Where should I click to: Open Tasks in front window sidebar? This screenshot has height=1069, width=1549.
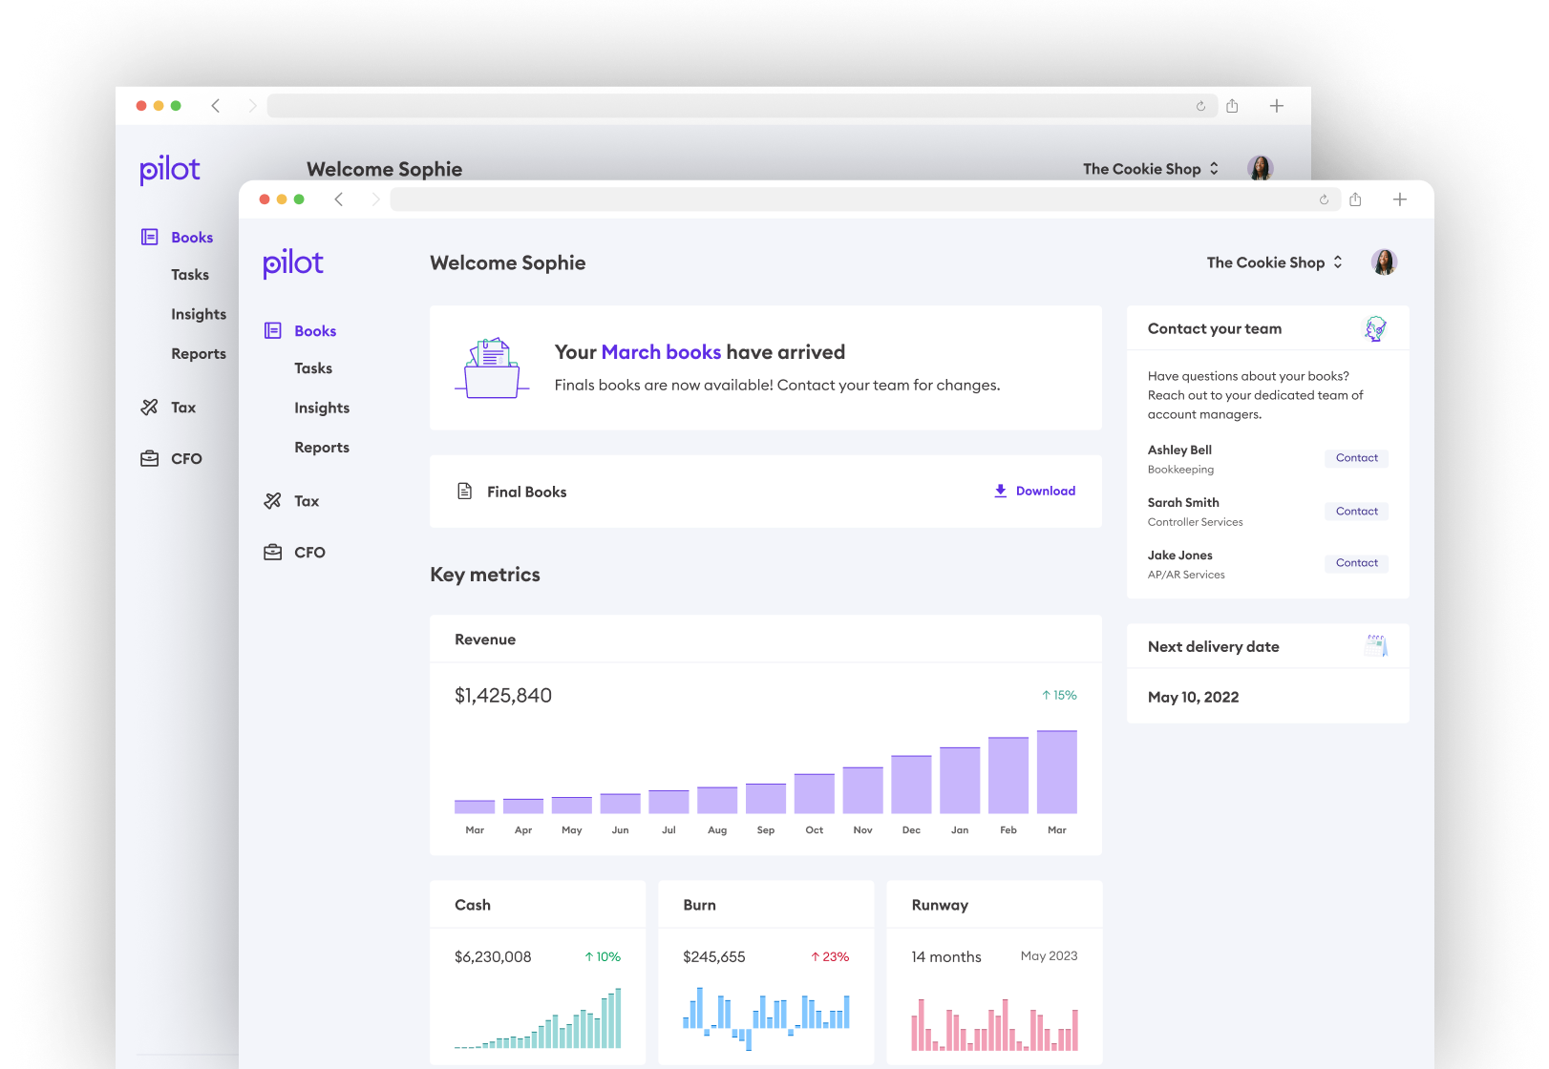(313, 368)
